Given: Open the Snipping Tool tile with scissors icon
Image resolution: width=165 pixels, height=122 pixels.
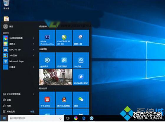Looking at the screenshot, I should (x=81, y=38).
